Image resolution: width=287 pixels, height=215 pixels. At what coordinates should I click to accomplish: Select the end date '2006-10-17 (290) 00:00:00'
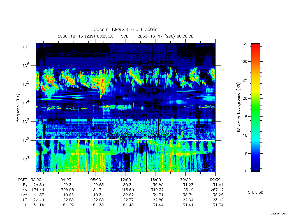(x=165, y=36)
